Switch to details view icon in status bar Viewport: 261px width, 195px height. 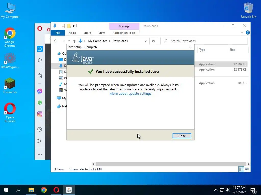coord(241,169)
